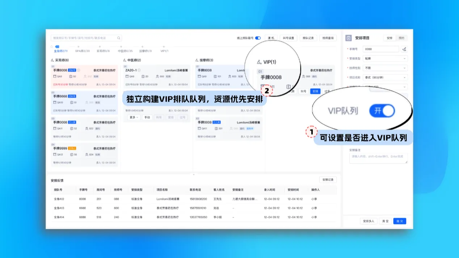Click the search magnifier icon
Screen dimensions: 459x258
118,38
